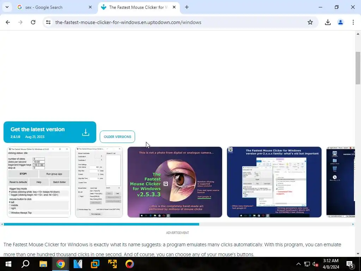
Task: Open the partially visible fifth screenshot
Action: (x=341, y=182)
